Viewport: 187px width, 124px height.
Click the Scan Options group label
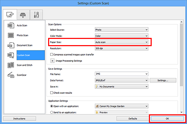tap(55, 24)
